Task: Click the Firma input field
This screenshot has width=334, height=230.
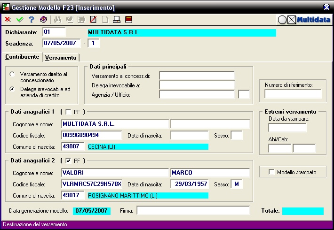Action: click(x=193, y=210)
